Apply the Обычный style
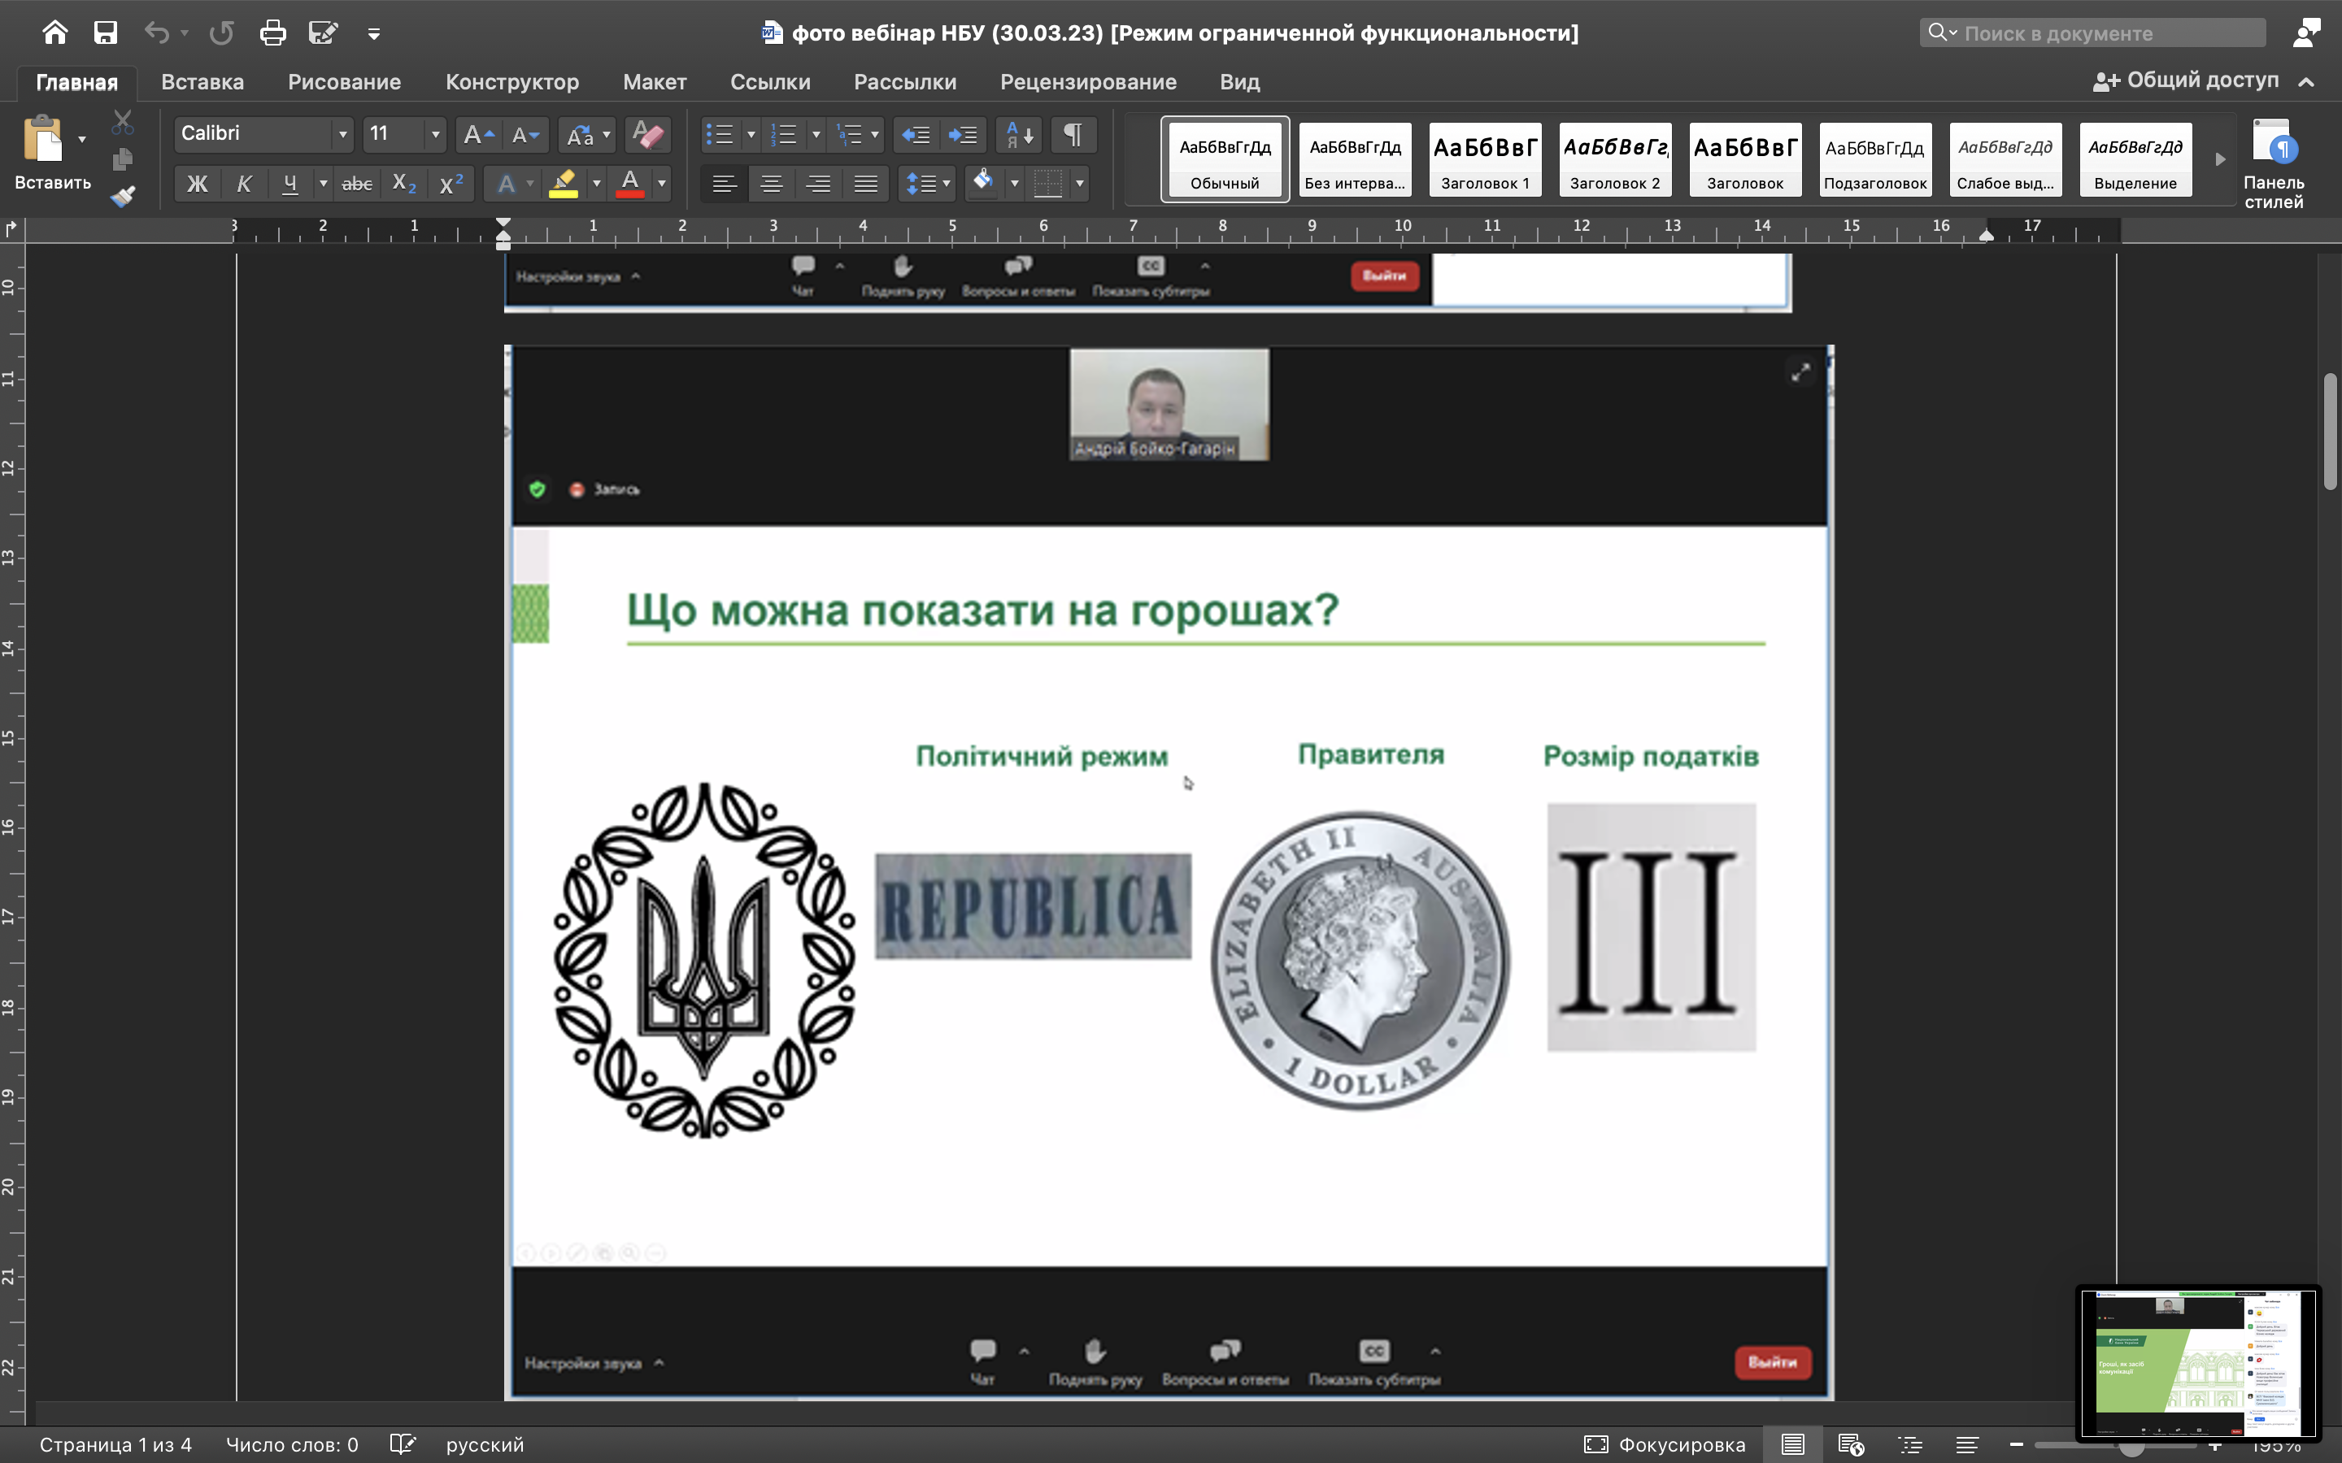The image size is (2342, 1463). (1224, 159)
